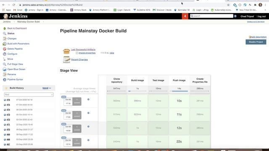Open build #72 in Build History

[8, 120]
